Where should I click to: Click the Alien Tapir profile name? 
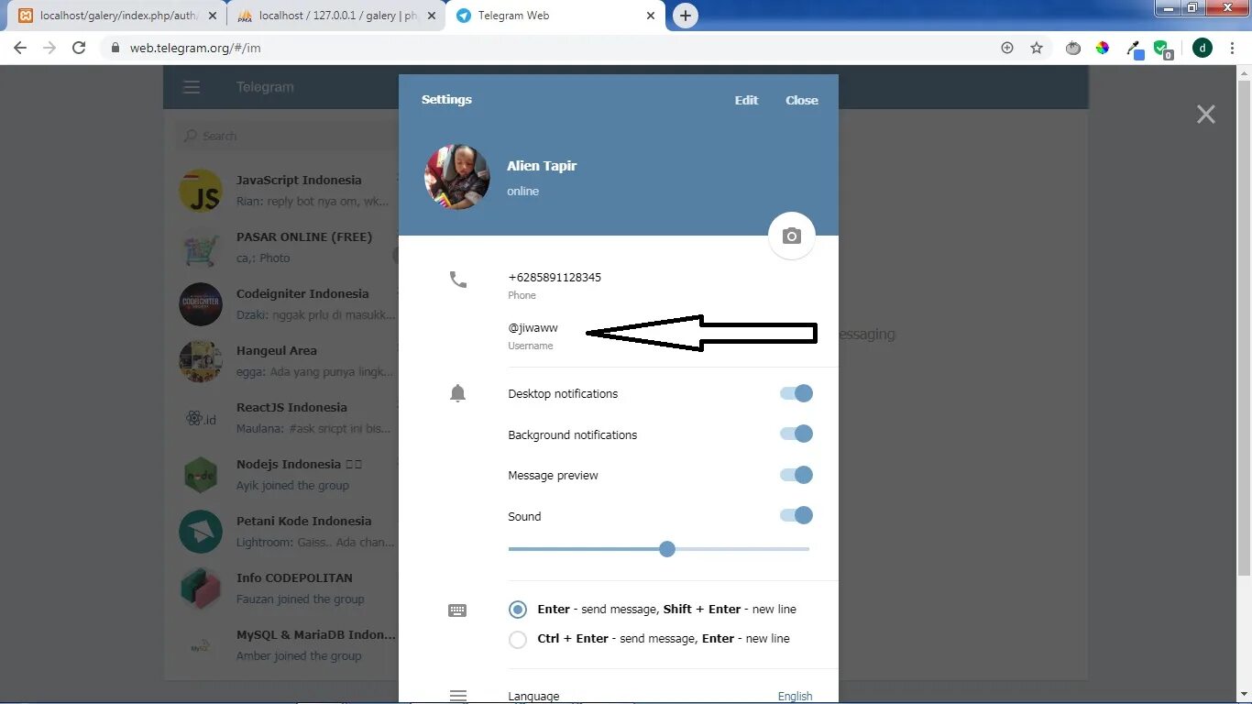click(x=542, y=166)
